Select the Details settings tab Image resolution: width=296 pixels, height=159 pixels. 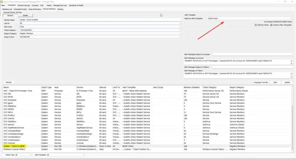[25, 15]
